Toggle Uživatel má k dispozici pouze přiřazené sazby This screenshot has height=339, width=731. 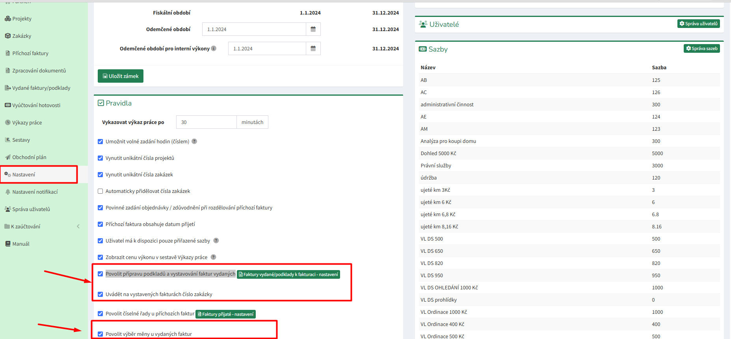click(x=100, y=241)
